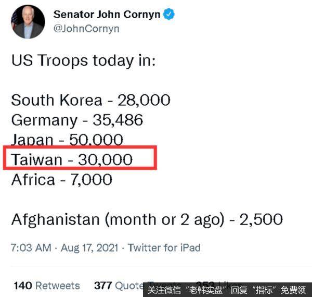The height and width of the screenshot is (297, 312).
Task: Click the Germany - 35,486 line
Action: [77, 120]
